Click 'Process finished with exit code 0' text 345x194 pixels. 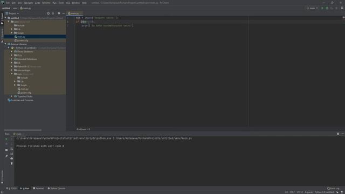coord(40,146)
